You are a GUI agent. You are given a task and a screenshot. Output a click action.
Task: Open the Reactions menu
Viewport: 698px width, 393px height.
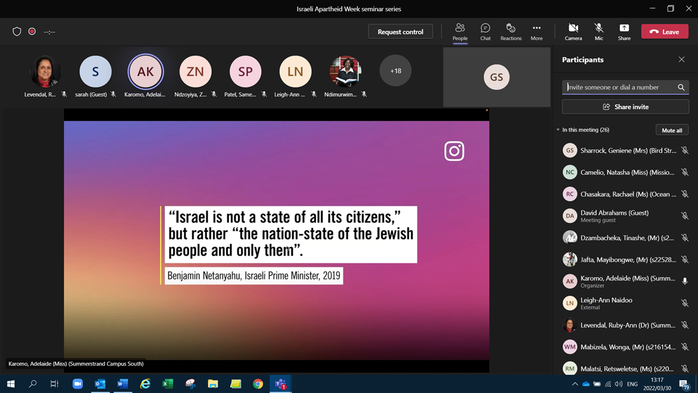(511, 32)
